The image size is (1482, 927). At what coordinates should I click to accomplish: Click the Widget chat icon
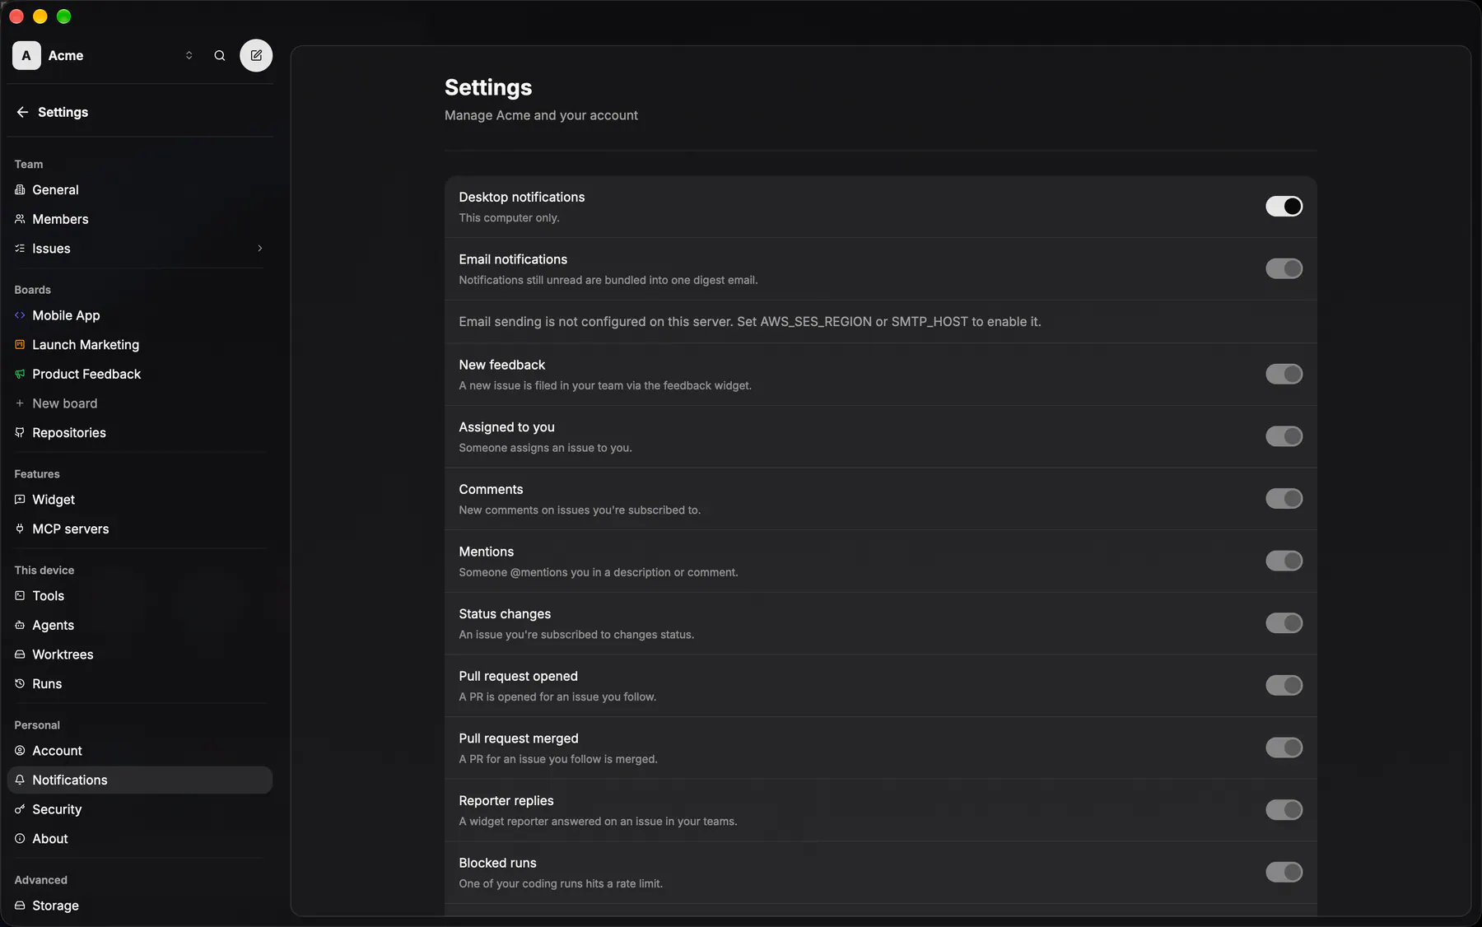(x=20, y=499)
